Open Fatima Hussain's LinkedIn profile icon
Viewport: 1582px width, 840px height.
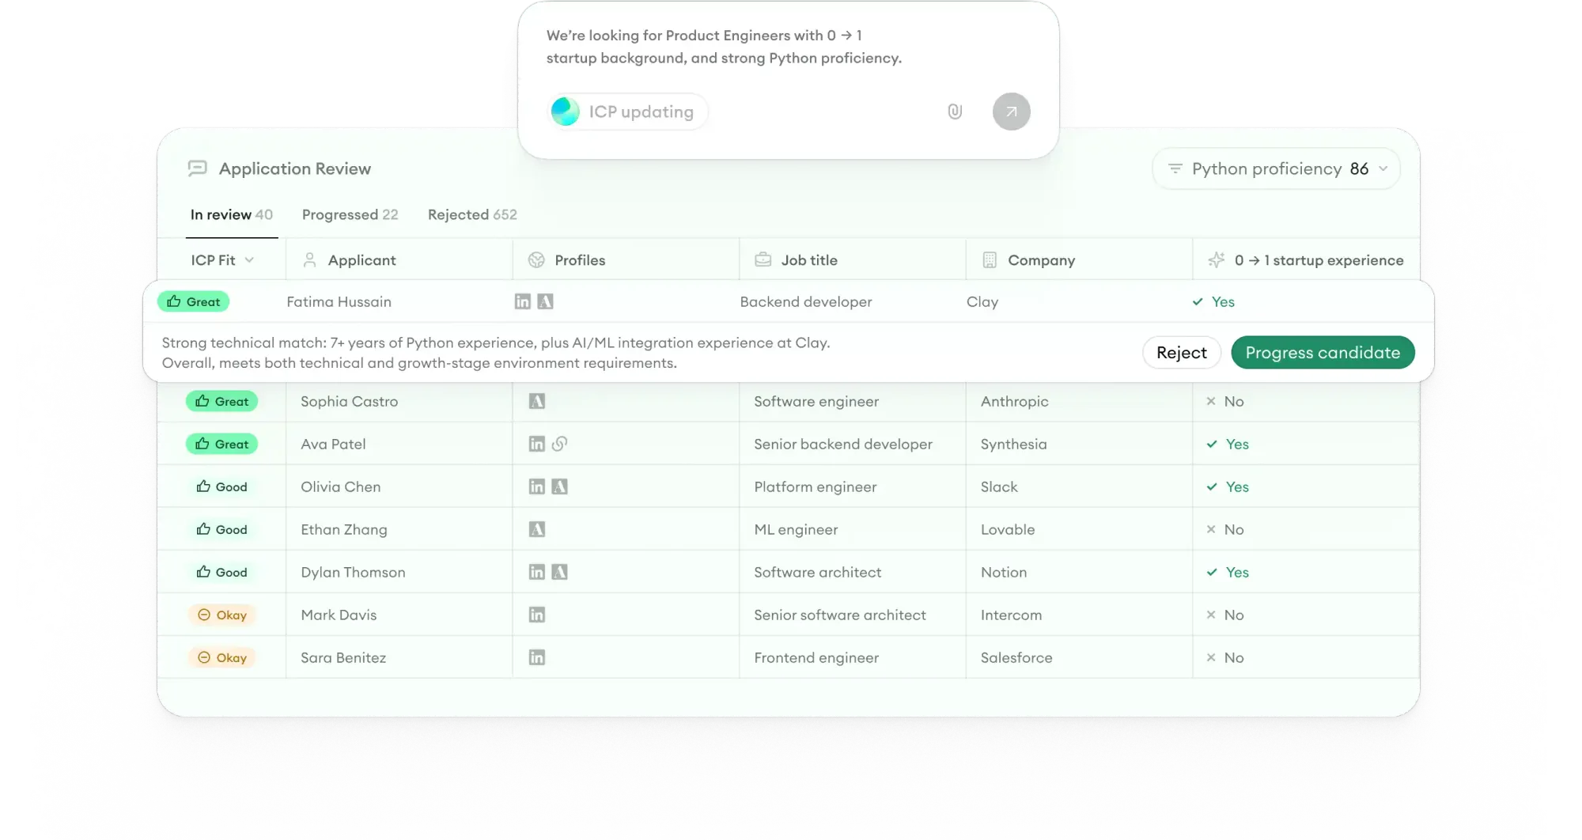tap(522, 301)
